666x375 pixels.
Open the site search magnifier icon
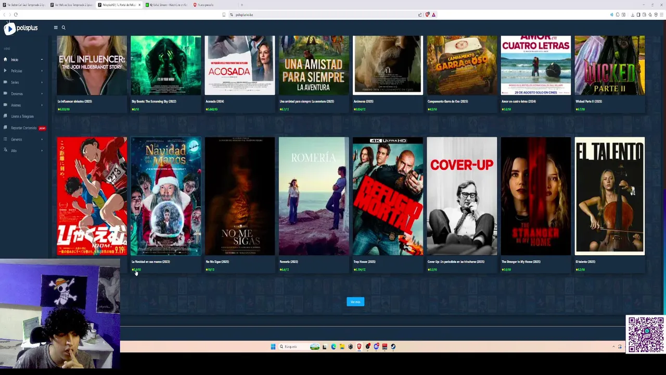(63, 28)
